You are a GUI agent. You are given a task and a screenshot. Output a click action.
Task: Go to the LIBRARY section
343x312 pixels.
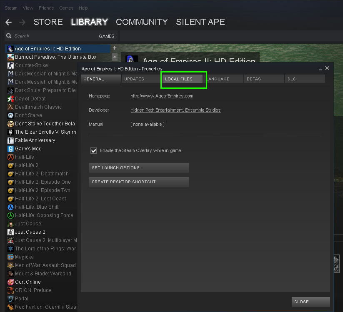[x=90, y=22]
